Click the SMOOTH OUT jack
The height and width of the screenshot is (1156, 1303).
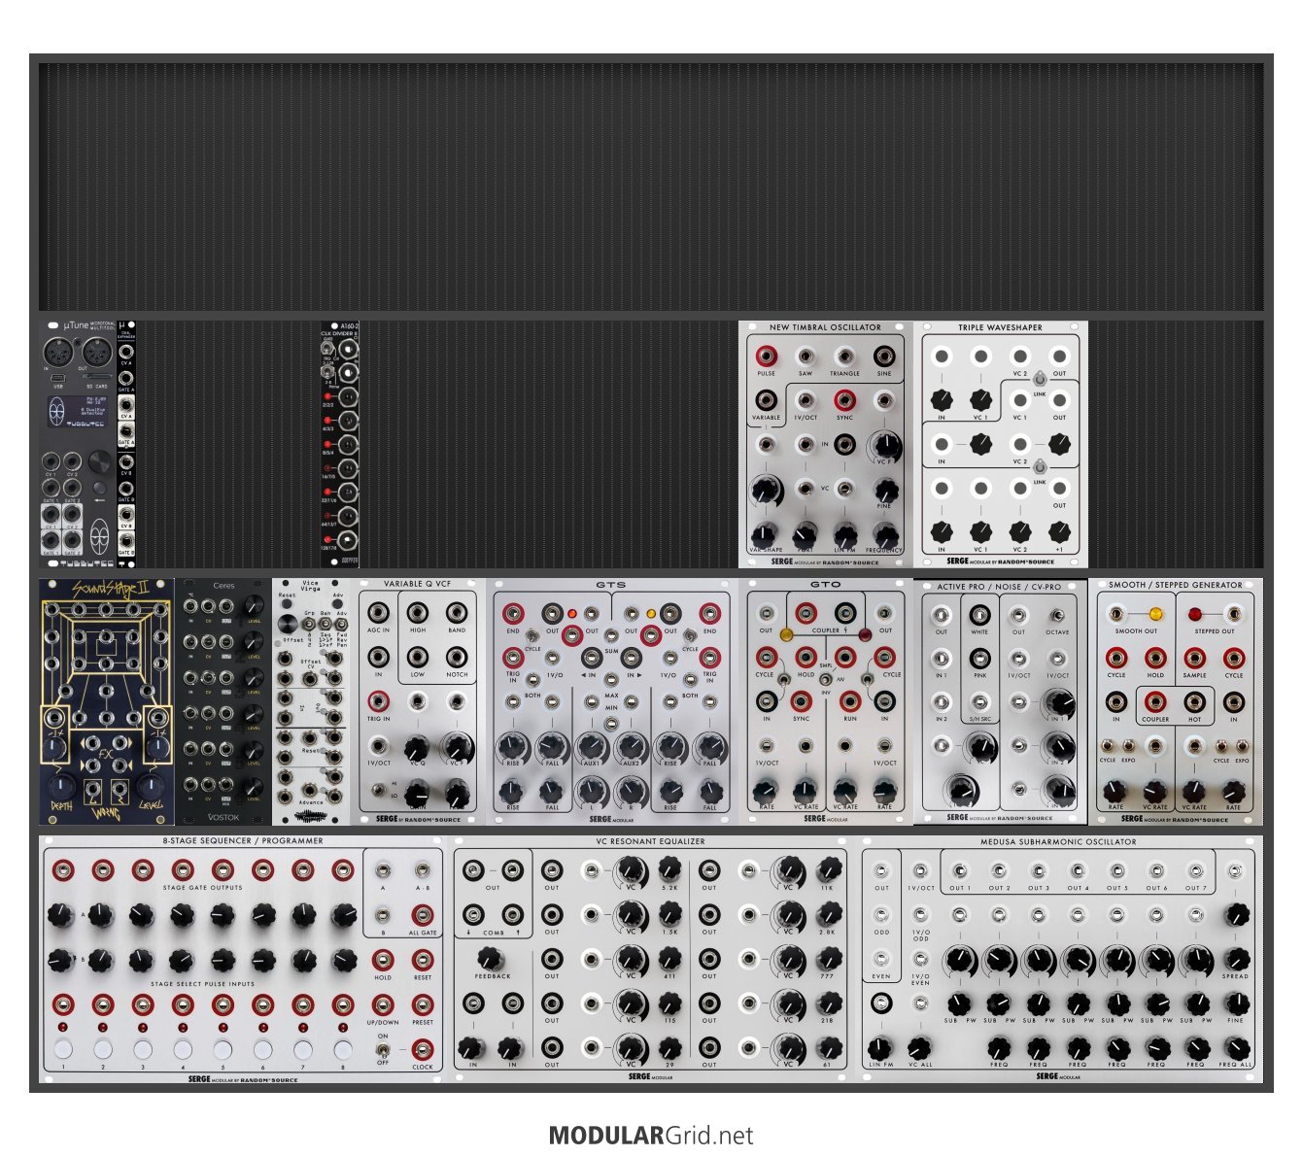tap(1116, 615)
